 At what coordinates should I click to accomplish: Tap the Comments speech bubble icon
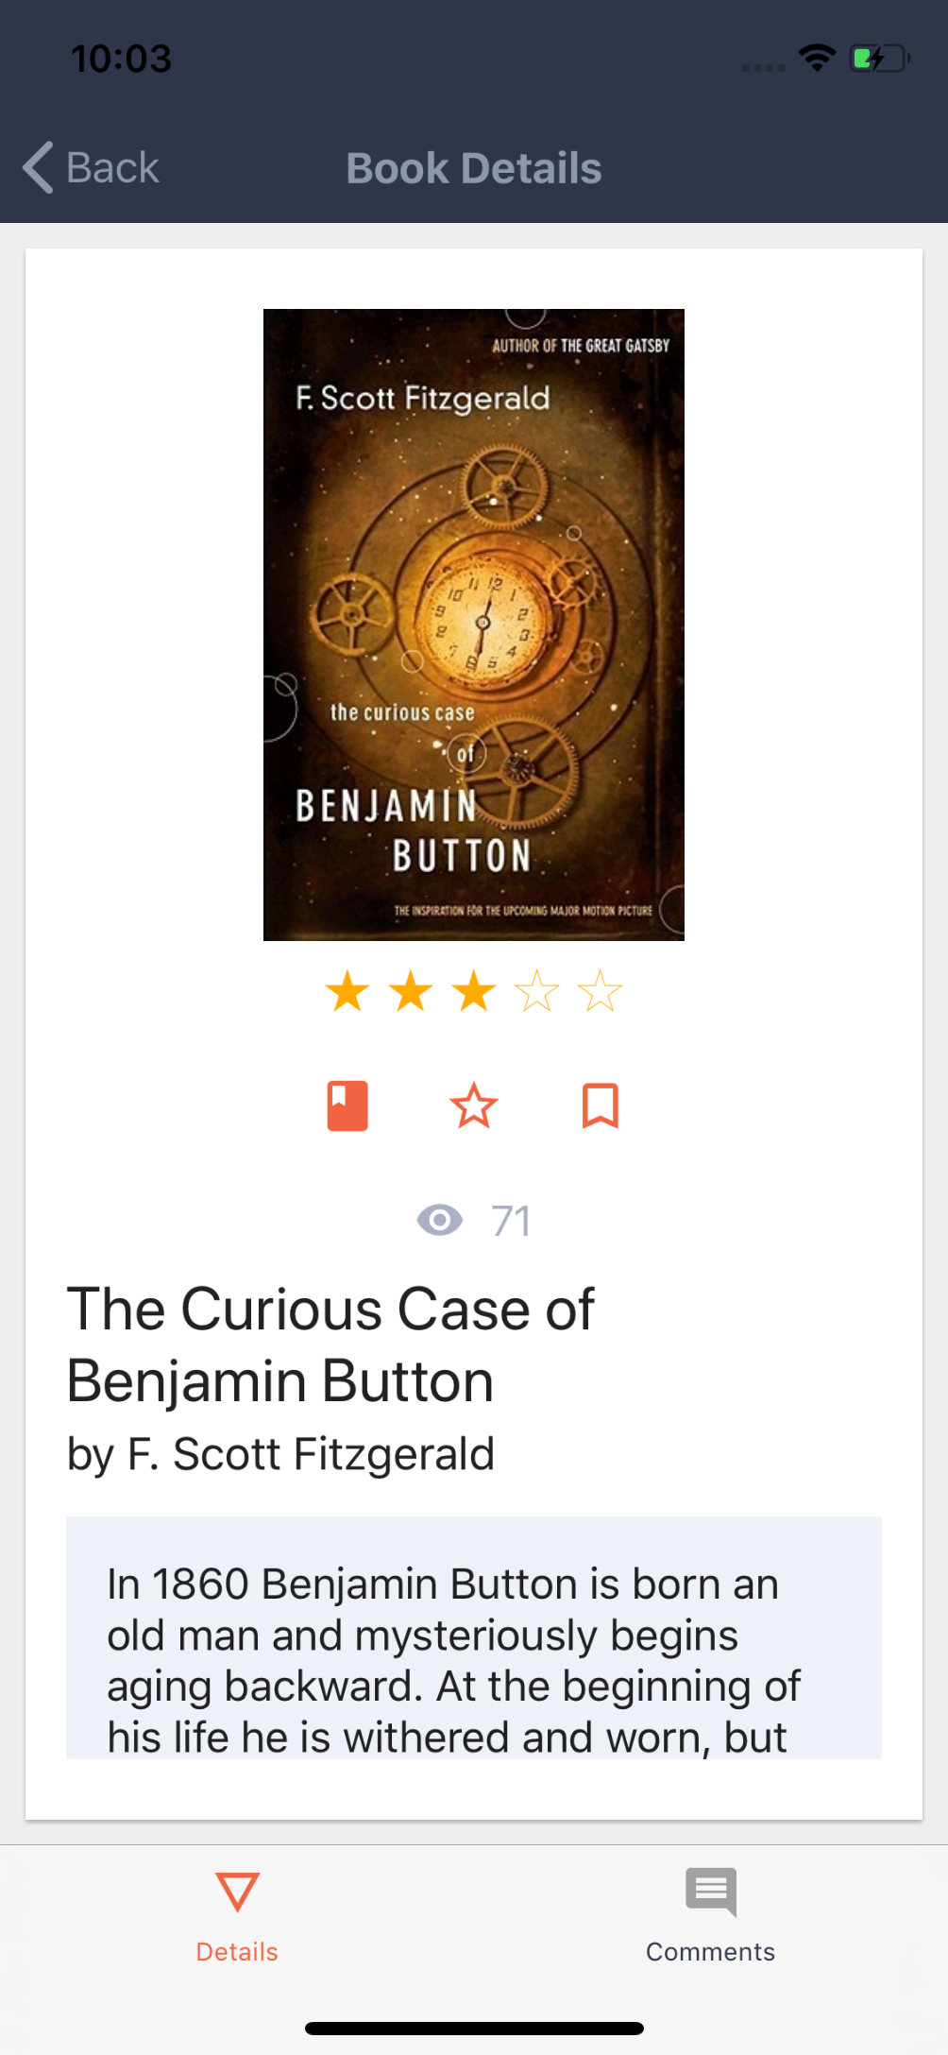711,1892
